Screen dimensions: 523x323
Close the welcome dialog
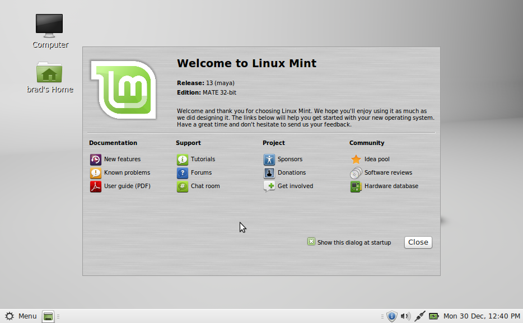(418, 242)
